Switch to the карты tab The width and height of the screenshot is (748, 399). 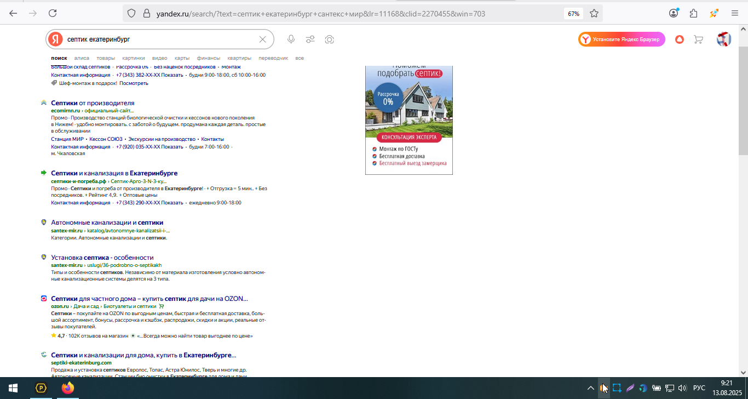182,58
